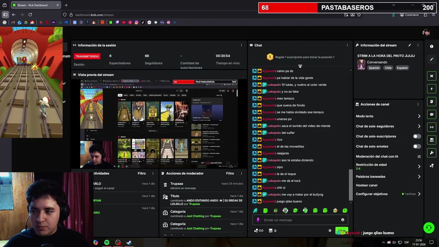The width and height of the screenshot is (439, 247).
Task: Enable Chat de solo-suscriptores switch
Action: (x=417, y=136)
